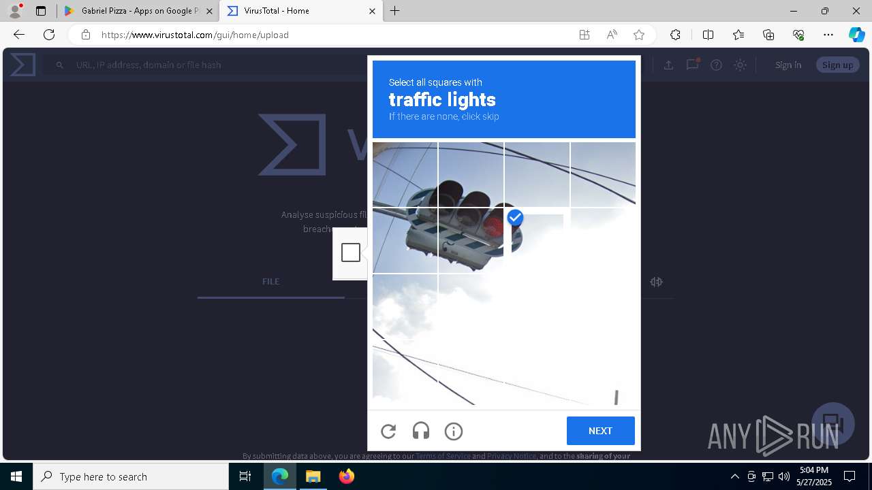Open captcha help info icon
Viewport: 872px width, 490px height.
(x=454, y=431)
